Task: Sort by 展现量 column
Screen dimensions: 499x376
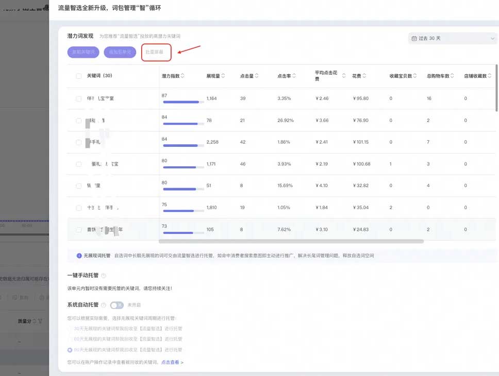Action: [x=223, y=76]
